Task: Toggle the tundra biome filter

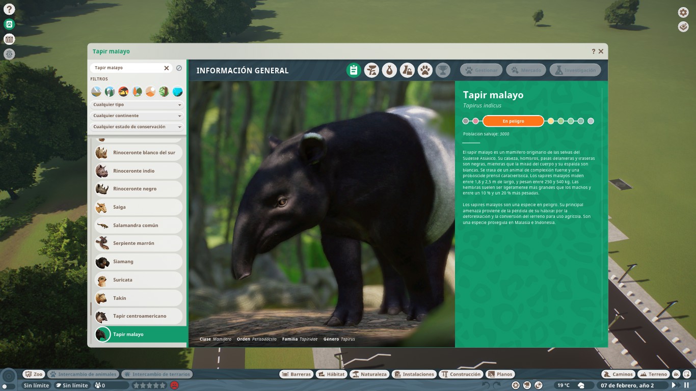Action: 96,92
